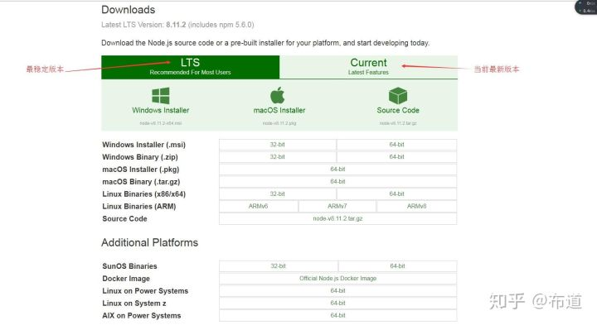Download 64-bit Linux Binaries (x86/x64)
Viewport: 597px width, 325px height.
[x=396, y=194]
